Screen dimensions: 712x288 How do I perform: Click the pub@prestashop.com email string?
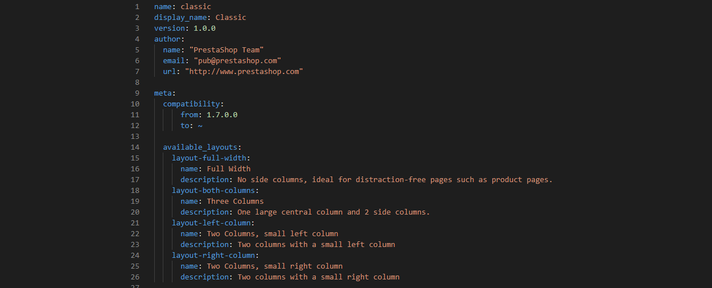(x=237, y=61)
